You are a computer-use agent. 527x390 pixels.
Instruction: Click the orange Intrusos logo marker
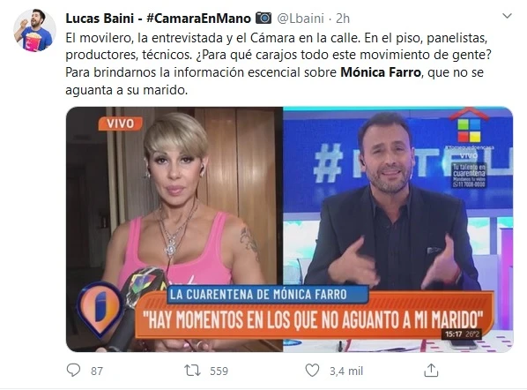coord(100,309)
